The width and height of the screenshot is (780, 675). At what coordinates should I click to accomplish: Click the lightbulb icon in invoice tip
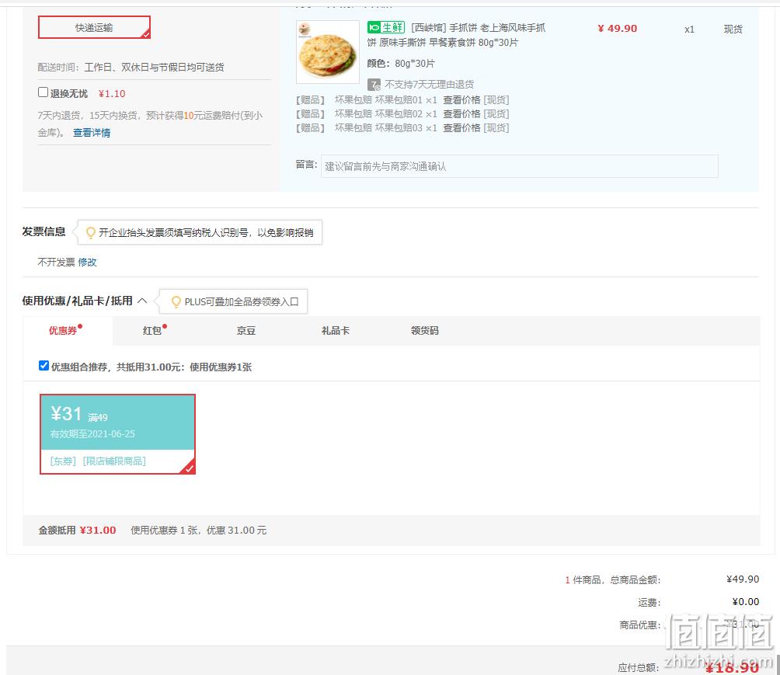[91, 232]
